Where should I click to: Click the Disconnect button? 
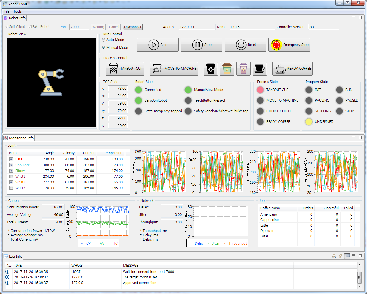[x=133, y=27]
